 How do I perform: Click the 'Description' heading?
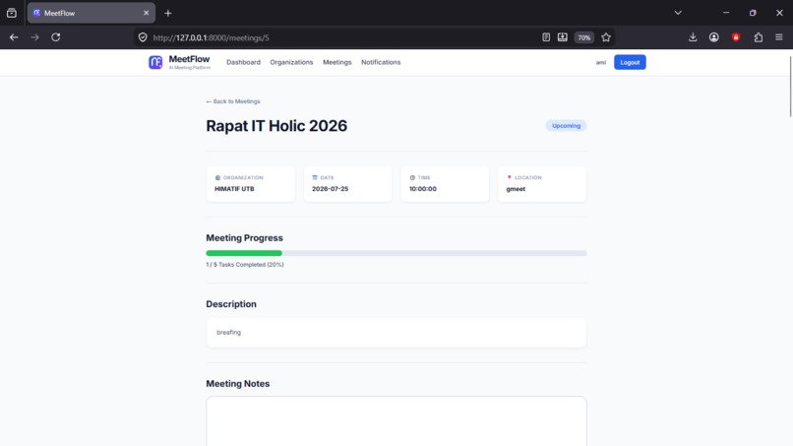point(231,304)
